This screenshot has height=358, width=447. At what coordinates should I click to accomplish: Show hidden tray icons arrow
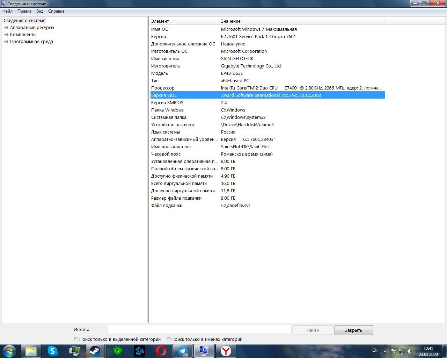point(384,351)
